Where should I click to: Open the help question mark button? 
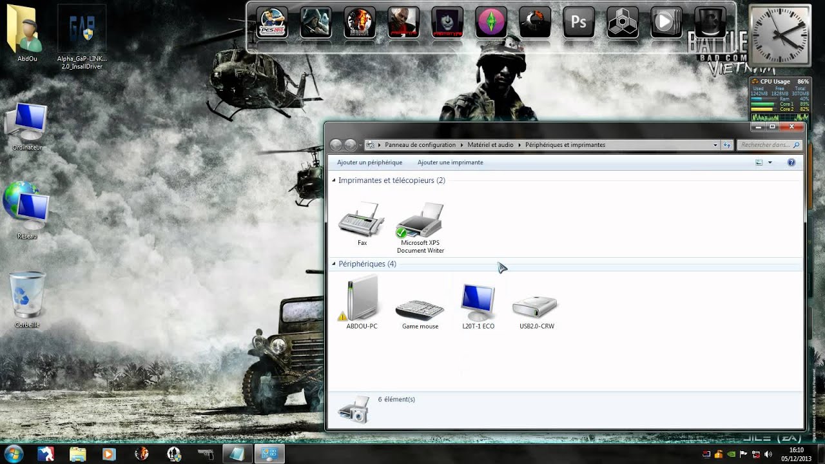(791, 162)
